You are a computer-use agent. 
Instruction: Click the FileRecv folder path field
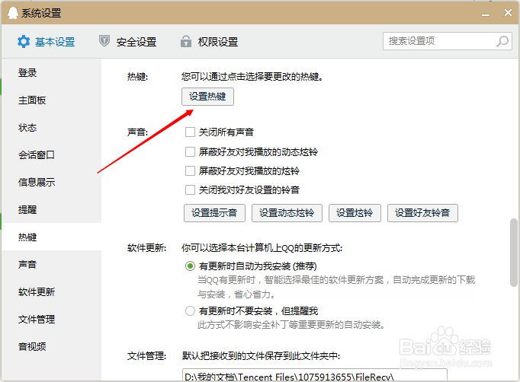click(314, 375)
